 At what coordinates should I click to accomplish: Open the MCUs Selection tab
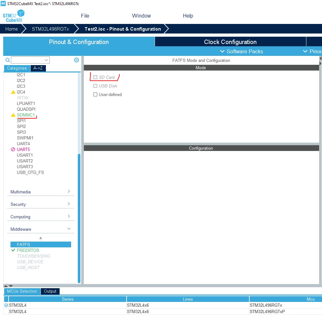(22, 291)
